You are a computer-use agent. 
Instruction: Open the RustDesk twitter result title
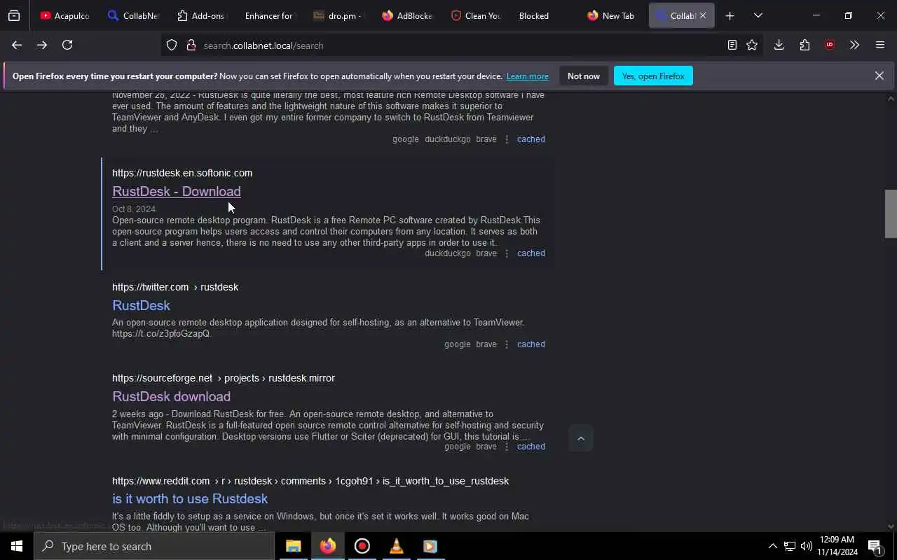pyautogui.click(x=141, y=305)
